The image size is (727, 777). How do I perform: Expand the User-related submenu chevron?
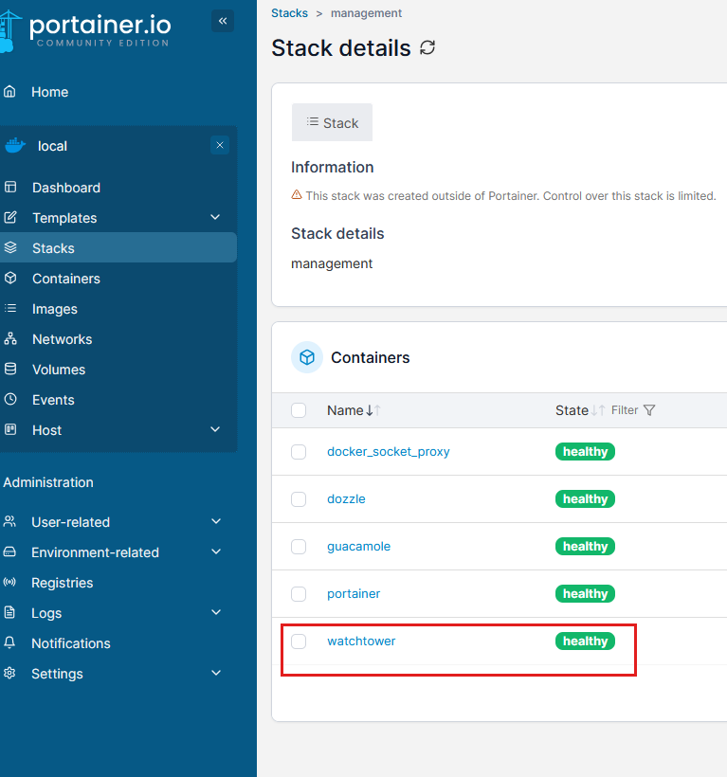[216, 521]
